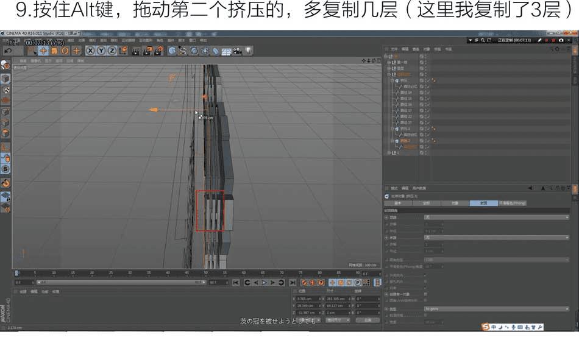Click Make Editable icon in left palette
Screen dimensions: 579x343
[5, 65]
